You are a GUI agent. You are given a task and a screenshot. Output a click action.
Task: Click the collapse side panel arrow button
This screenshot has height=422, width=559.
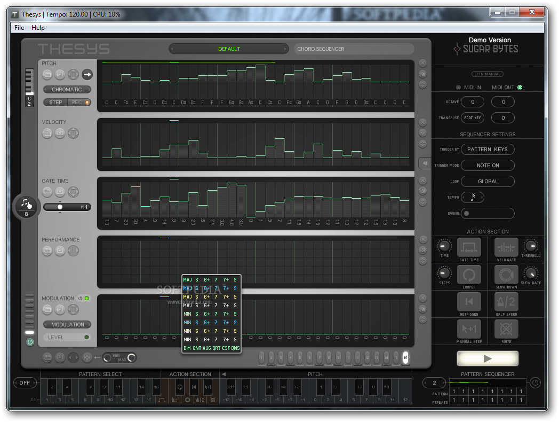click(425, 163)
